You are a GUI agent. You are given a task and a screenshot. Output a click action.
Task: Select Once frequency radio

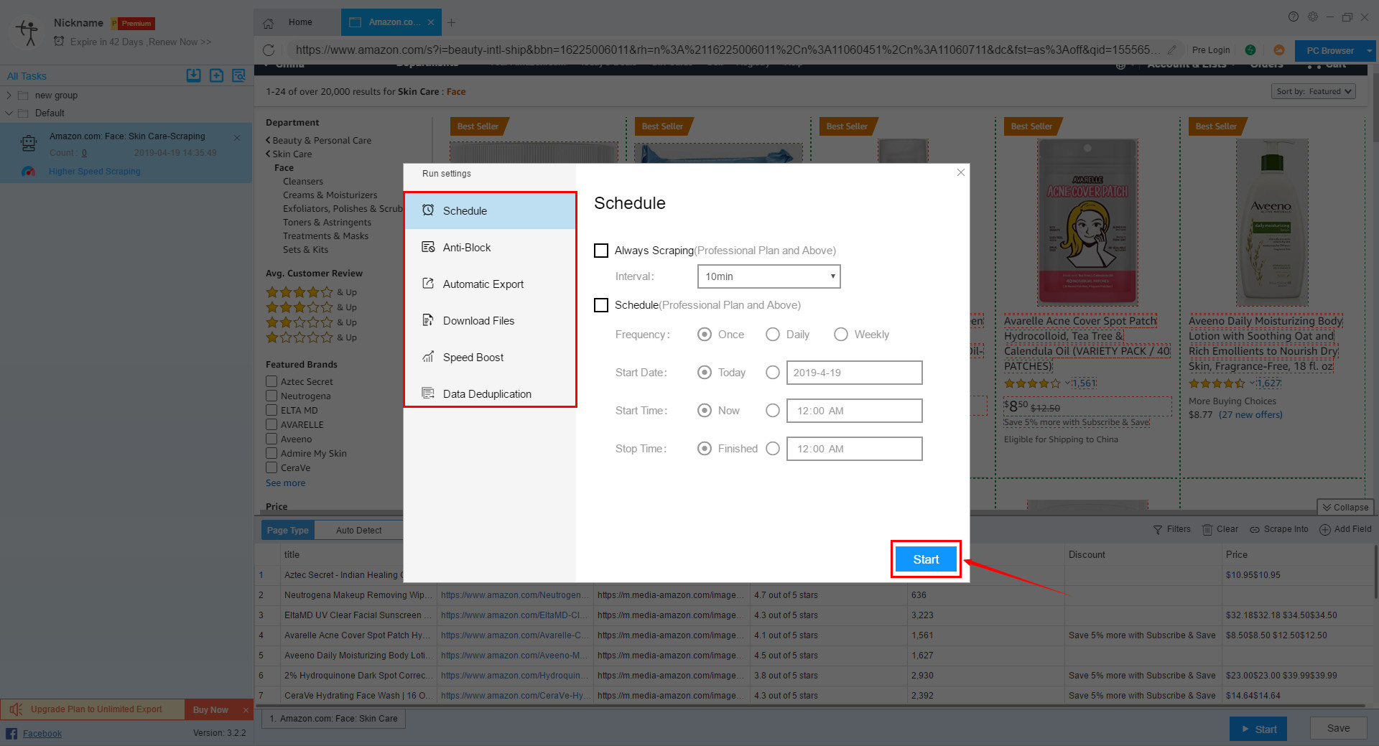click(705, 335)
